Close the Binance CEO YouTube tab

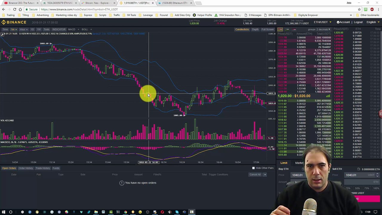[37, 3]
